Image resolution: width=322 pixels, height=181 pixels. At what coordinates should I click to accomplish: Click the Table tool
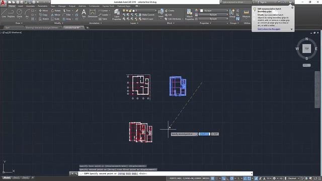pos(103,19)
